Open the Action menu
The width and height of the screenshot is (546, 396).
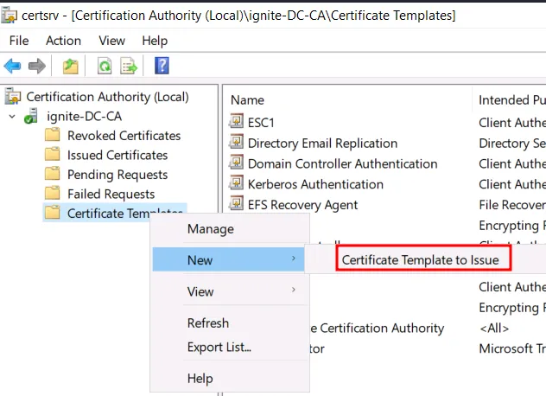pos(63,41)
